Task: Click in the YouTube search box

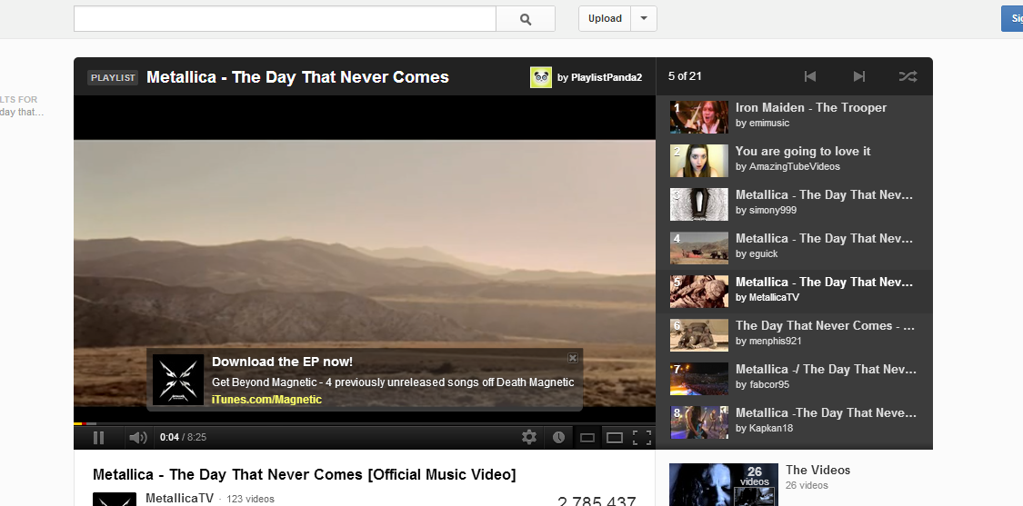Action: coord(286,19)
